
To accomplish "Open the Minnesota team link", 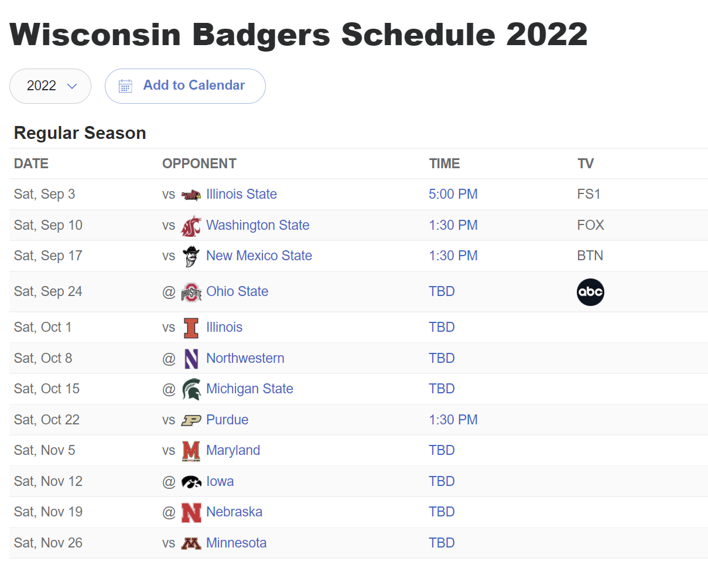I will (x=236, y=543).
